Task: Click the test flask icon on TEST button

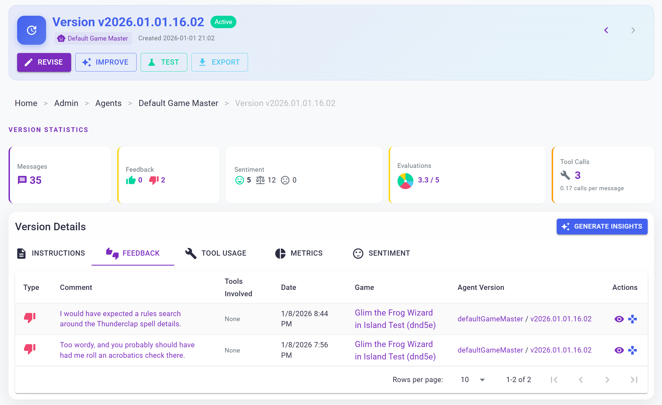Action: click(151, 62)
